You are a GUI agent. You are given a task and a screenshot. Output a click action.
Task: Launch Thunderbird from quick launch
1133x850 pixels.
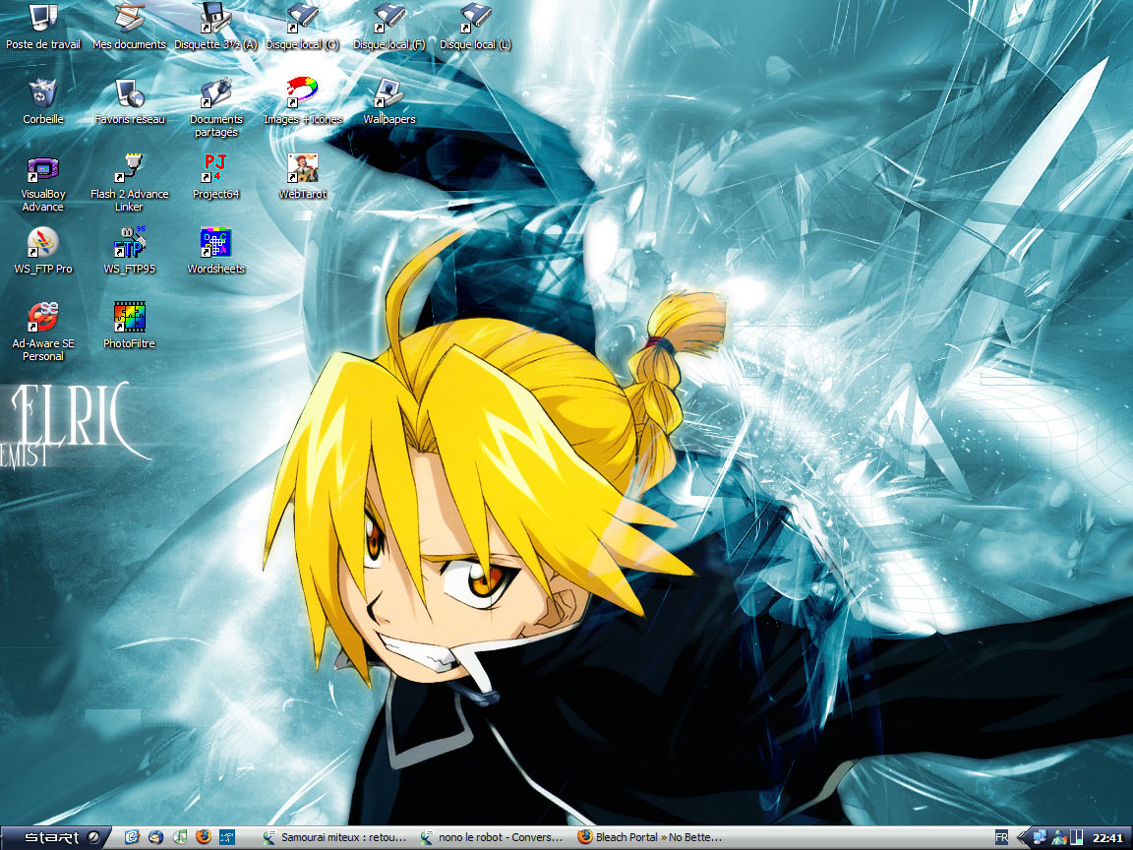point(155,837)
